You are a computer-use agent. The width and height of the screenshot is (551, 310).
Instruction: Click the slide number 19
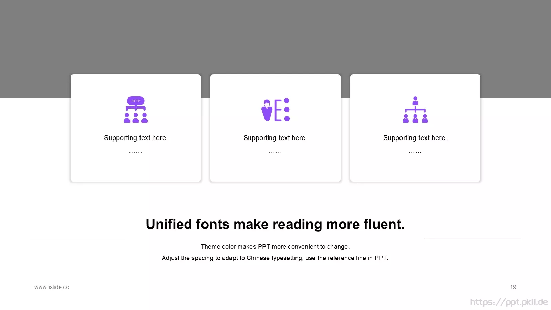pyautogui.click(x=513, y=287)
